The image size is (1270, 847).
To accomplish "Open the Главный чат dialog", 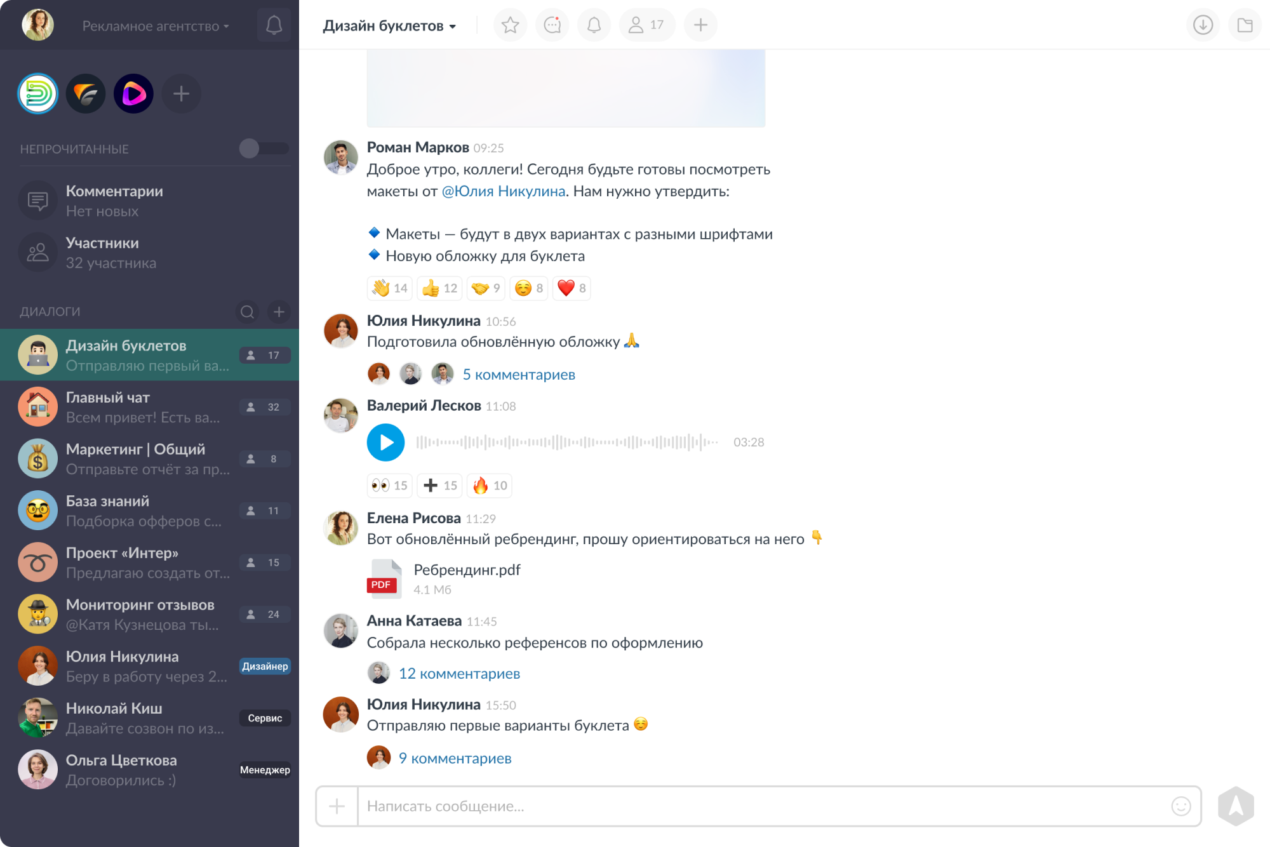I will click(x=149, y=407).
